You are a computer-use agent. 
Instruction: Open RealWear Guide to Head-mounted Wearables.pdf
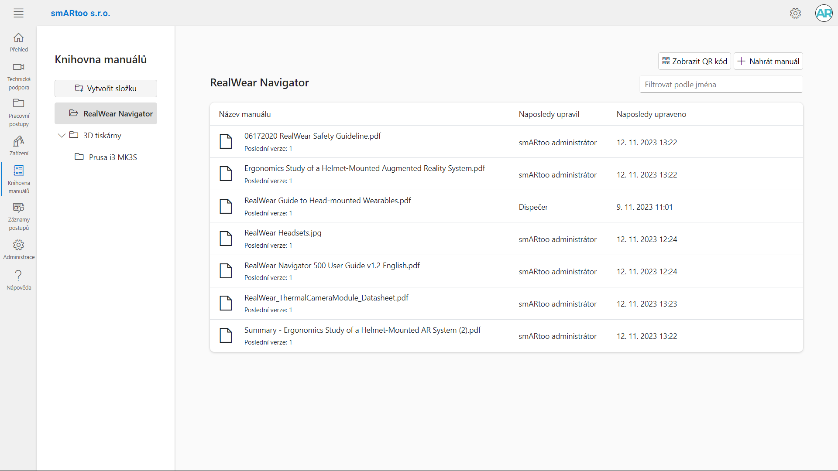click(x=327, y=201)
